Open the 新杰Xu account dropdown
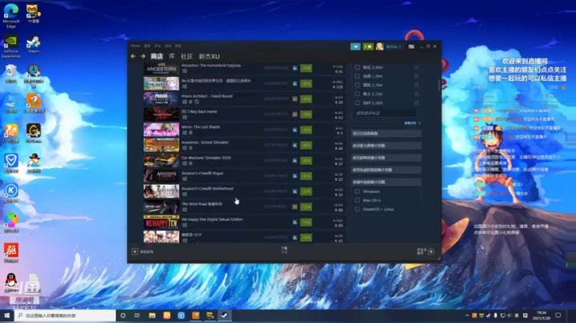This screenshot has height=323, width=576. [x=394, y=46]
